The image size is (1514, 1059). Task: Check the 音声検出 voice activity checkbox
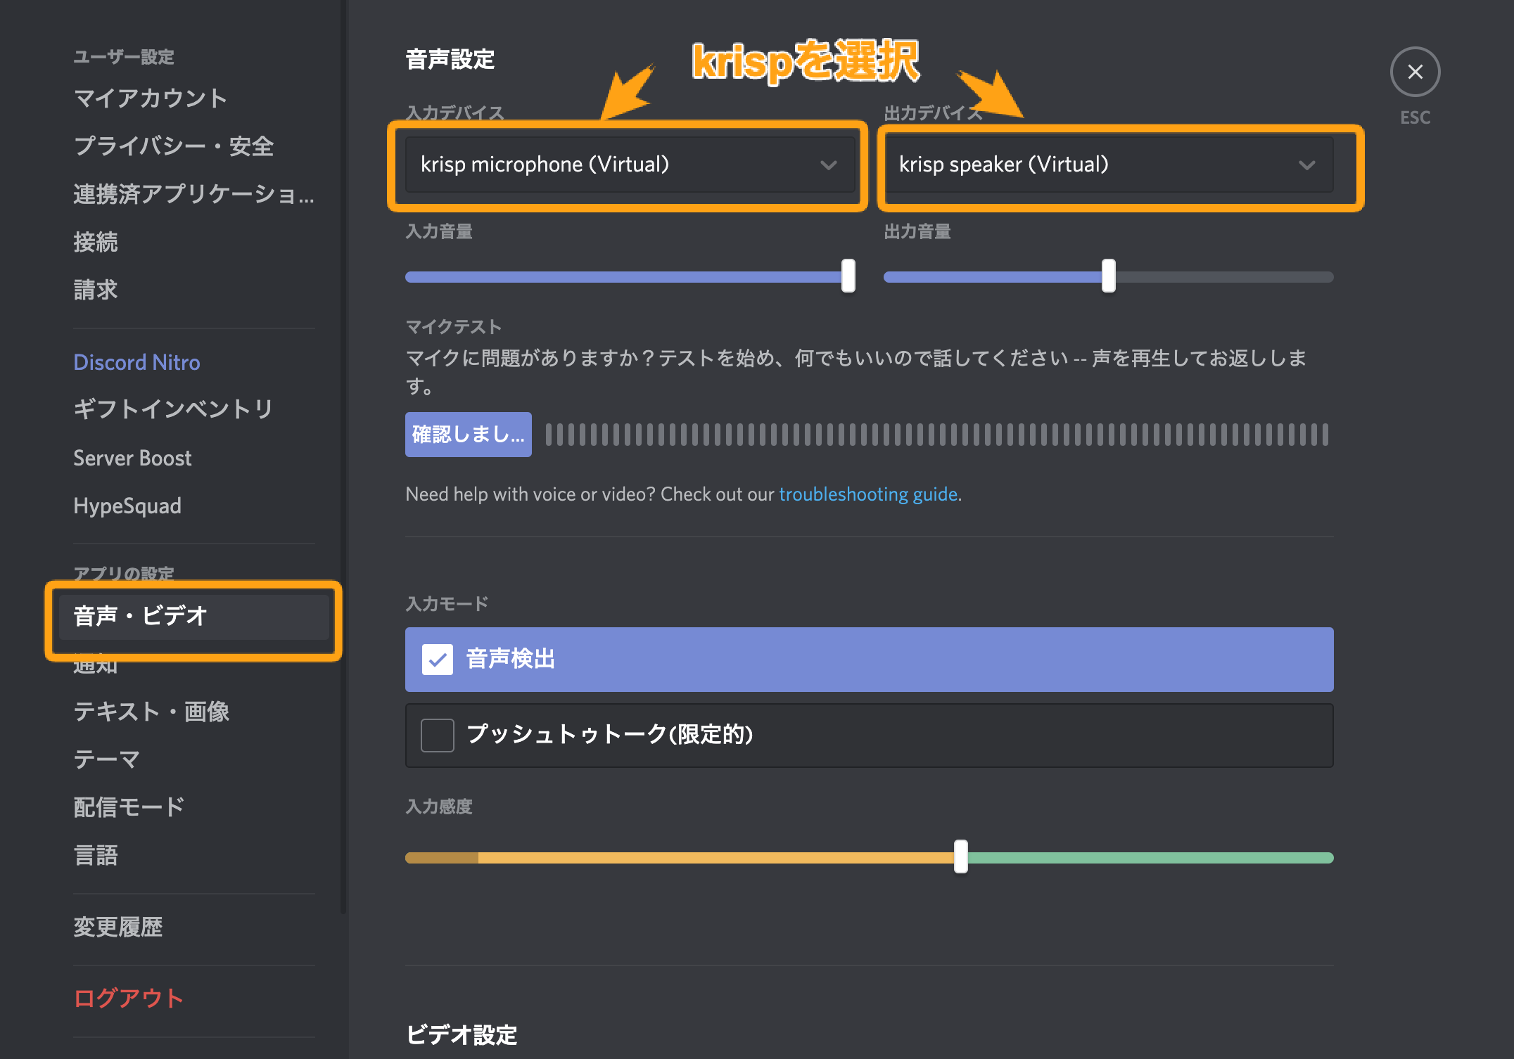coord(438,660)
